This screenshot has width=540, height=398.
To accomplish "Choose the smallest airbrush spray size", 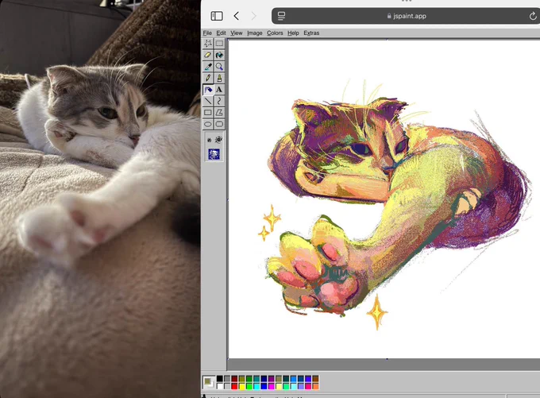I will [210, 140].
